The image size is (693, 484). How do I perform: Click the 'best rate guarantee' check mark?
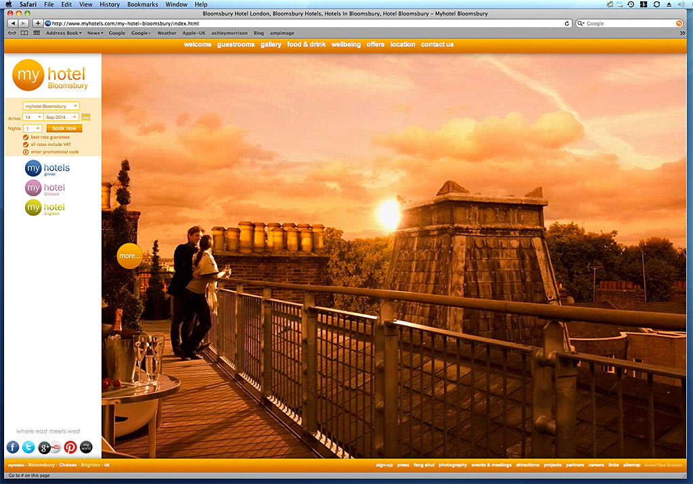26,137
